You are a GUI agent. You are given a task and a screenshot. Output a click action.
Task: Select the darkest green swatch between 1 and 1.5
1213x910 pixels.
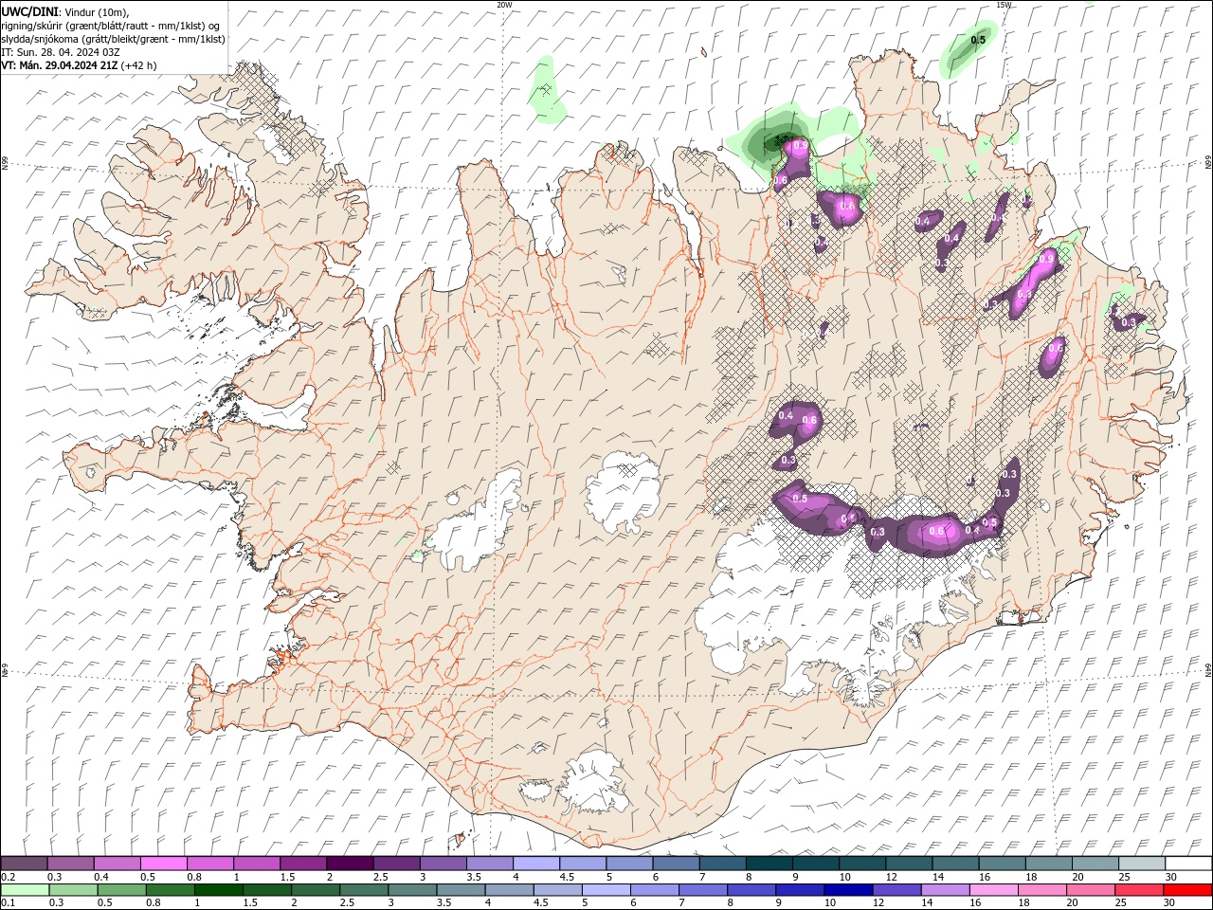tap(219, 890)
